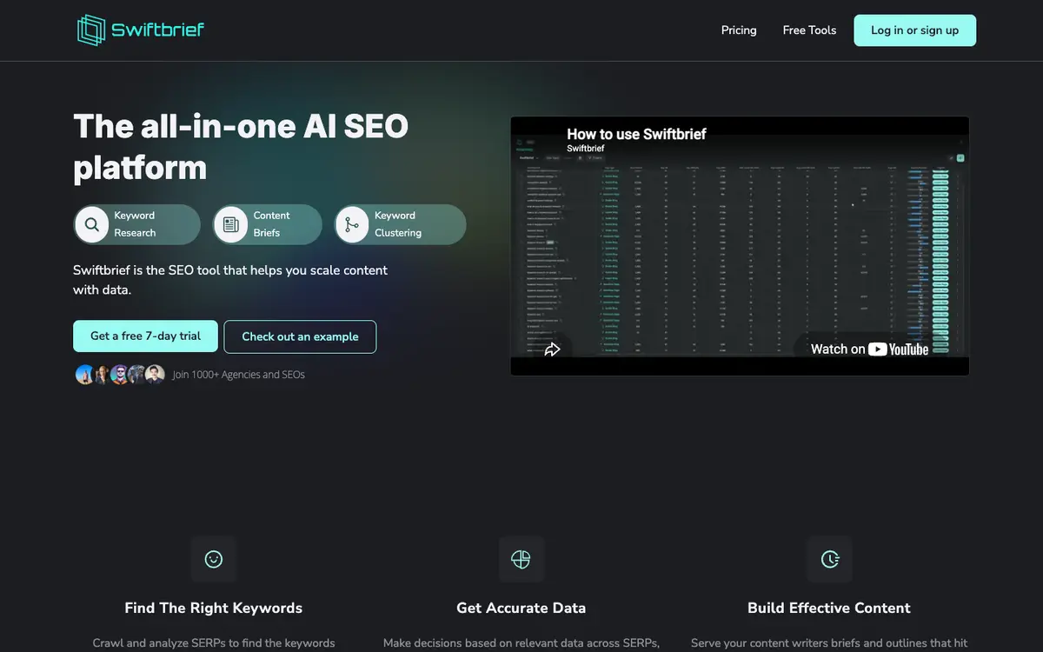Image resolution: width=1043 pixels, height=652 pixels.
Task: Click the Check out an example button
Action: [x=300, y=336]
